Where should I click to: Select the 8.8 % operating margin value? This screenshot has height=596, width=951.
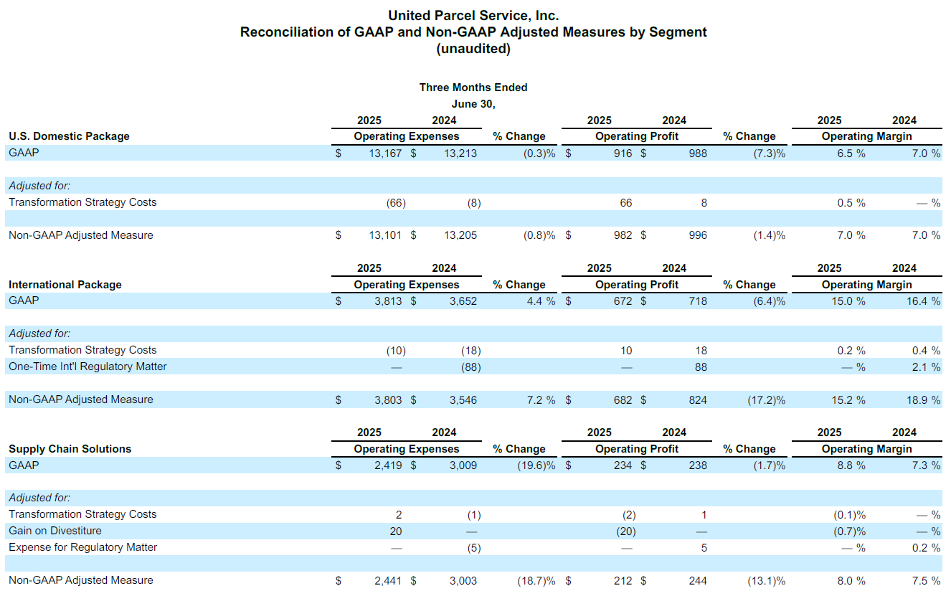click(851, 465)
